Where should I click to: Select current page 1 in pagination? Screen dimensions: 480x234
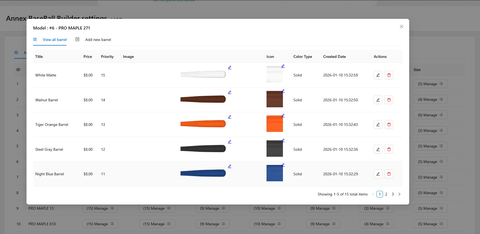[379, 194]
